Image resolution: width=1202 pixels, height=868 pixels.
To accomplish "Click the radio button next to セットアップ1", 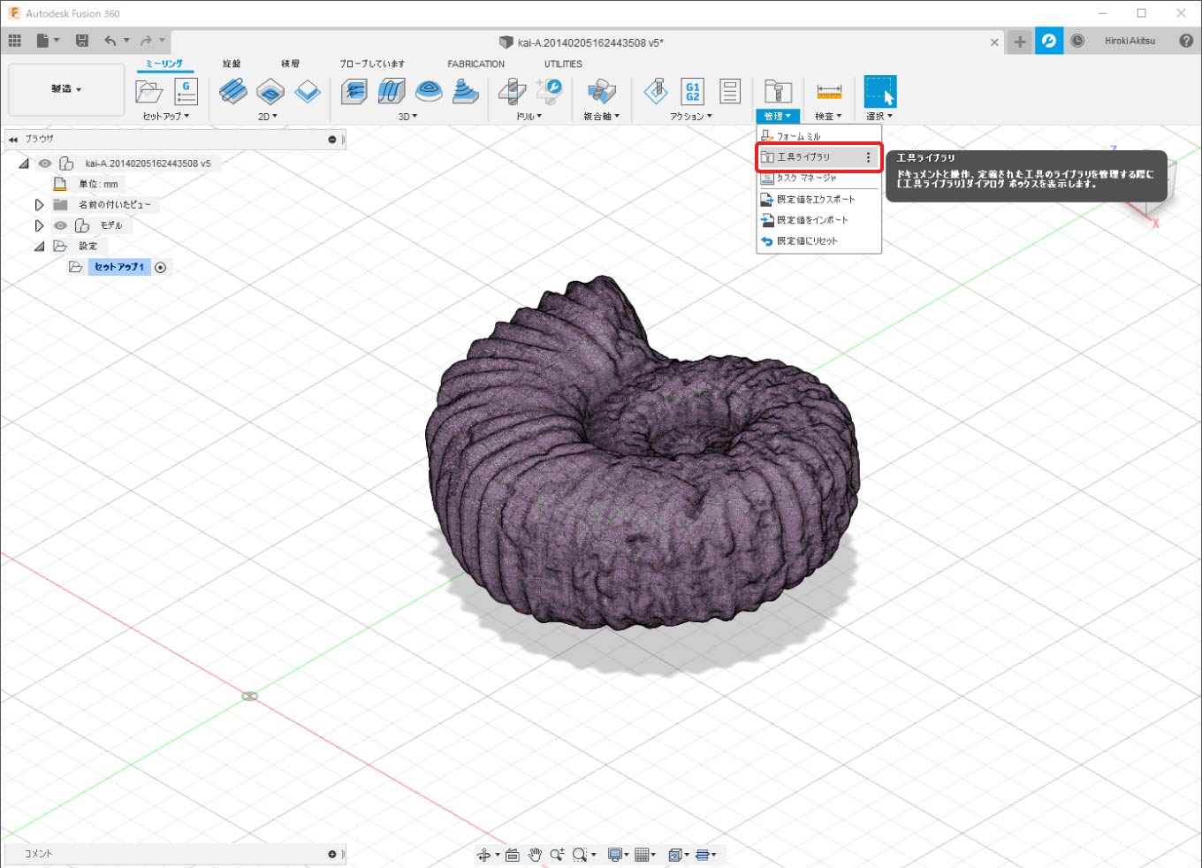I will coord(160,267).
